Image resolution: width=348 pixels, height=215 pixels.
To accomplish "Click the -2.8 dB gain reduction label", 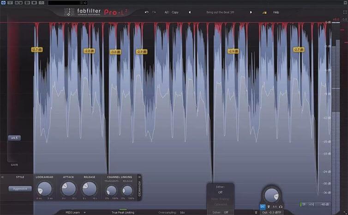I will coord(89,51).
